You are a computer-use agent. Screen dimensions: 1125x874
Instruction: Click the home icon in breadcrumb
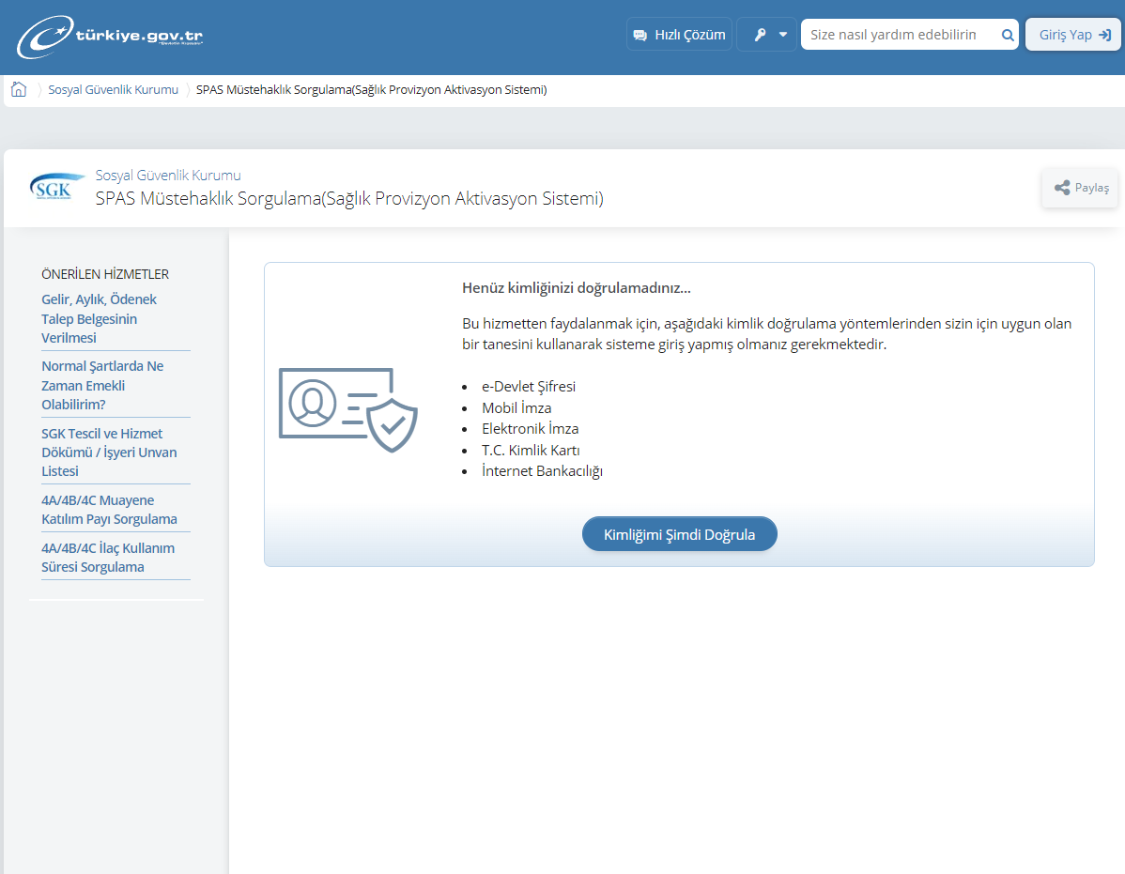(19, 89)
